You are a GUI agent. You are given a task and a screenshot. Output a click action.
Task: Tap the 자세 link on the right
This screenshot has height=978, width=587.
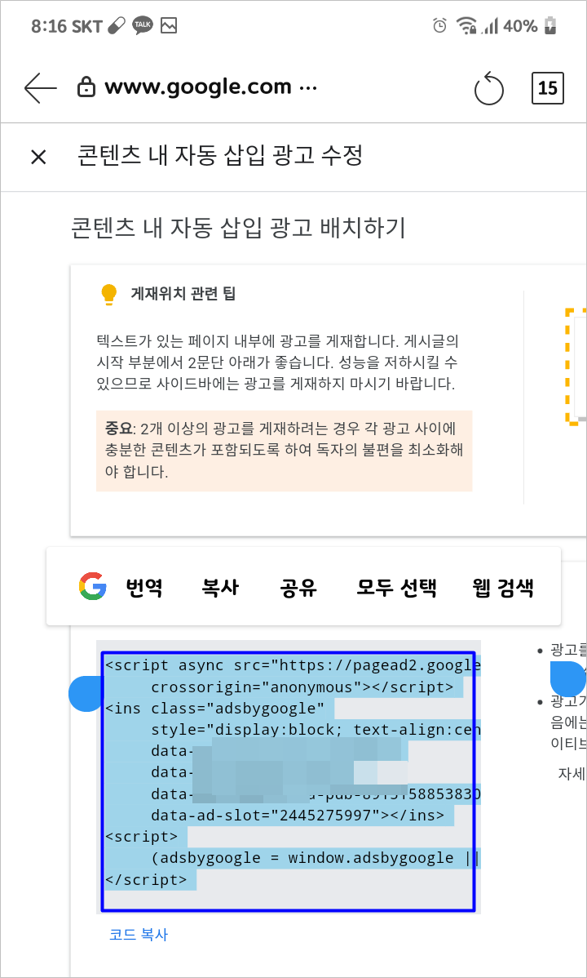[x=572, y=774]
